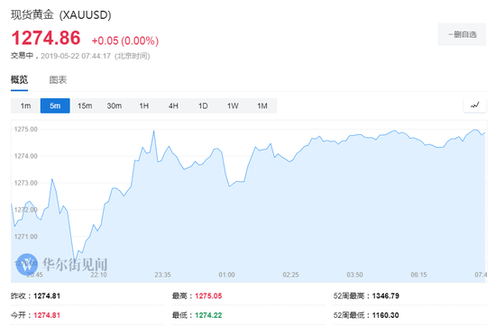Choose the 4H timeframe

pyautogui.click(x=173, y=105)
